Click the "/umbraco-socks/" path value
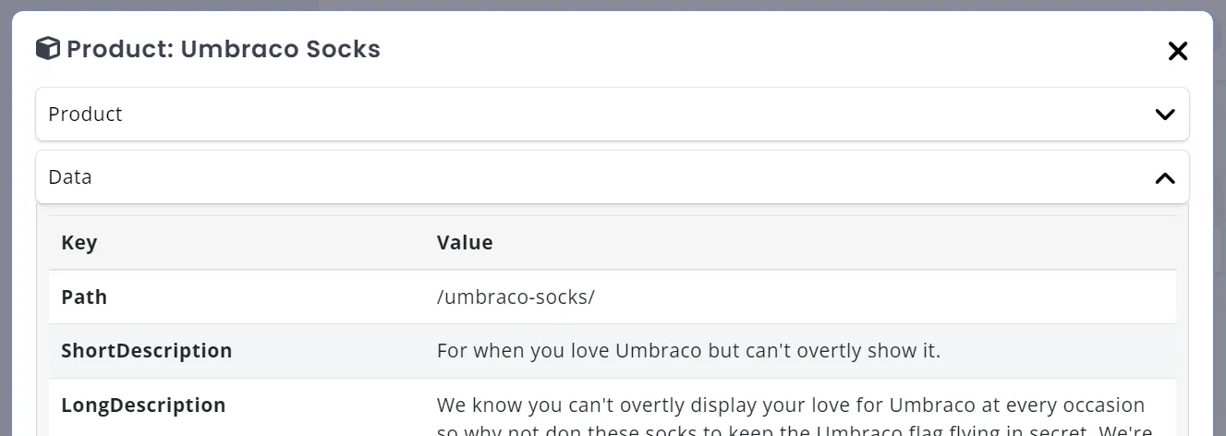Screen dimensions: 1226x436 516,297
